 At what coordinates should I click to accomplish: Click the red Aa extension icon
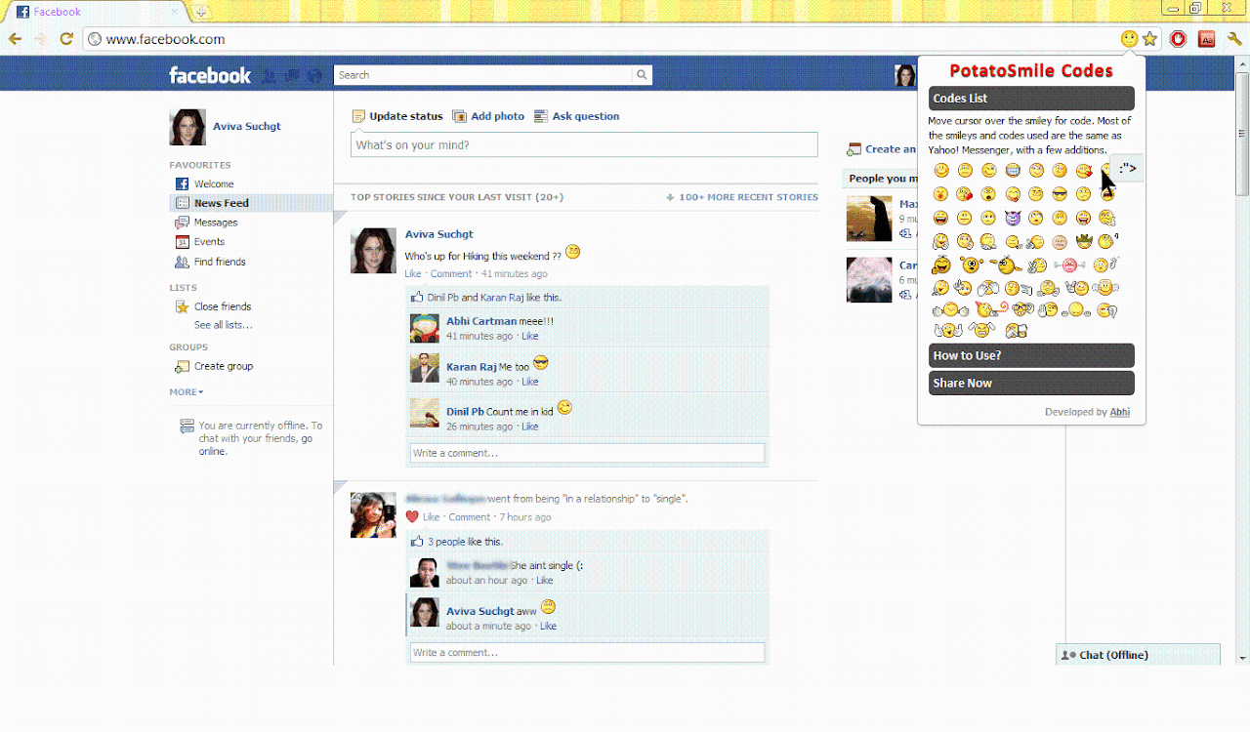tap(1207, 39)
